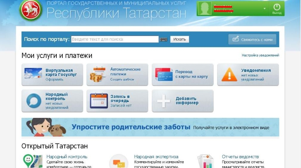301x168 pixels.
Task: Click the bank card icon for Виртуальная карта
Action: point(33,74)
